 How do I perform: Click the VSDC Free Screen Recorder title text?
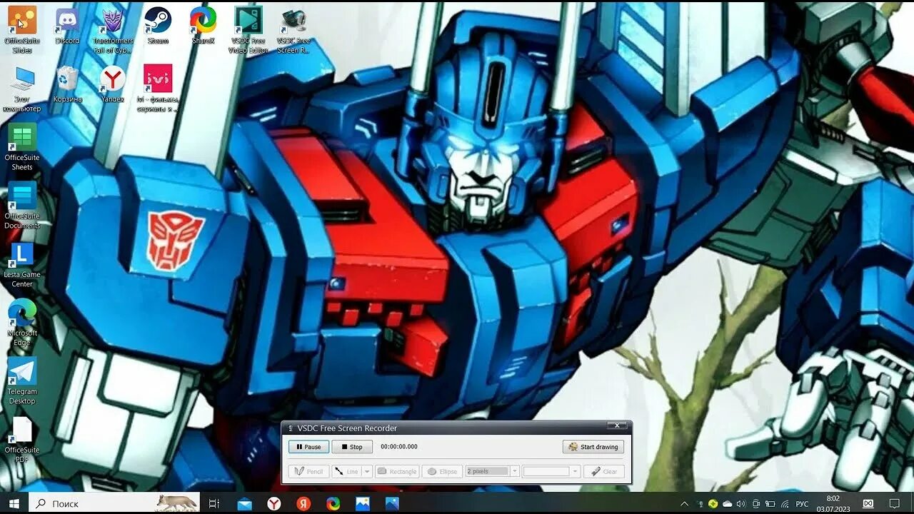(348, 428)
